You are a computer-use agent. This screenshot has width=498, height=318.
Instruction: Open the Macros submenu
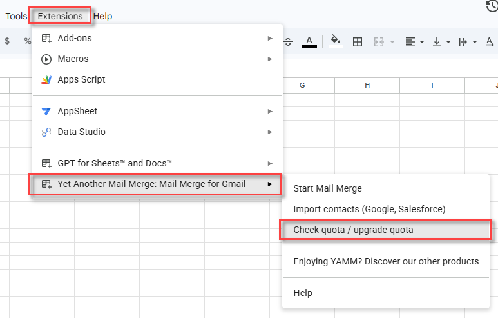coord(158,59)
